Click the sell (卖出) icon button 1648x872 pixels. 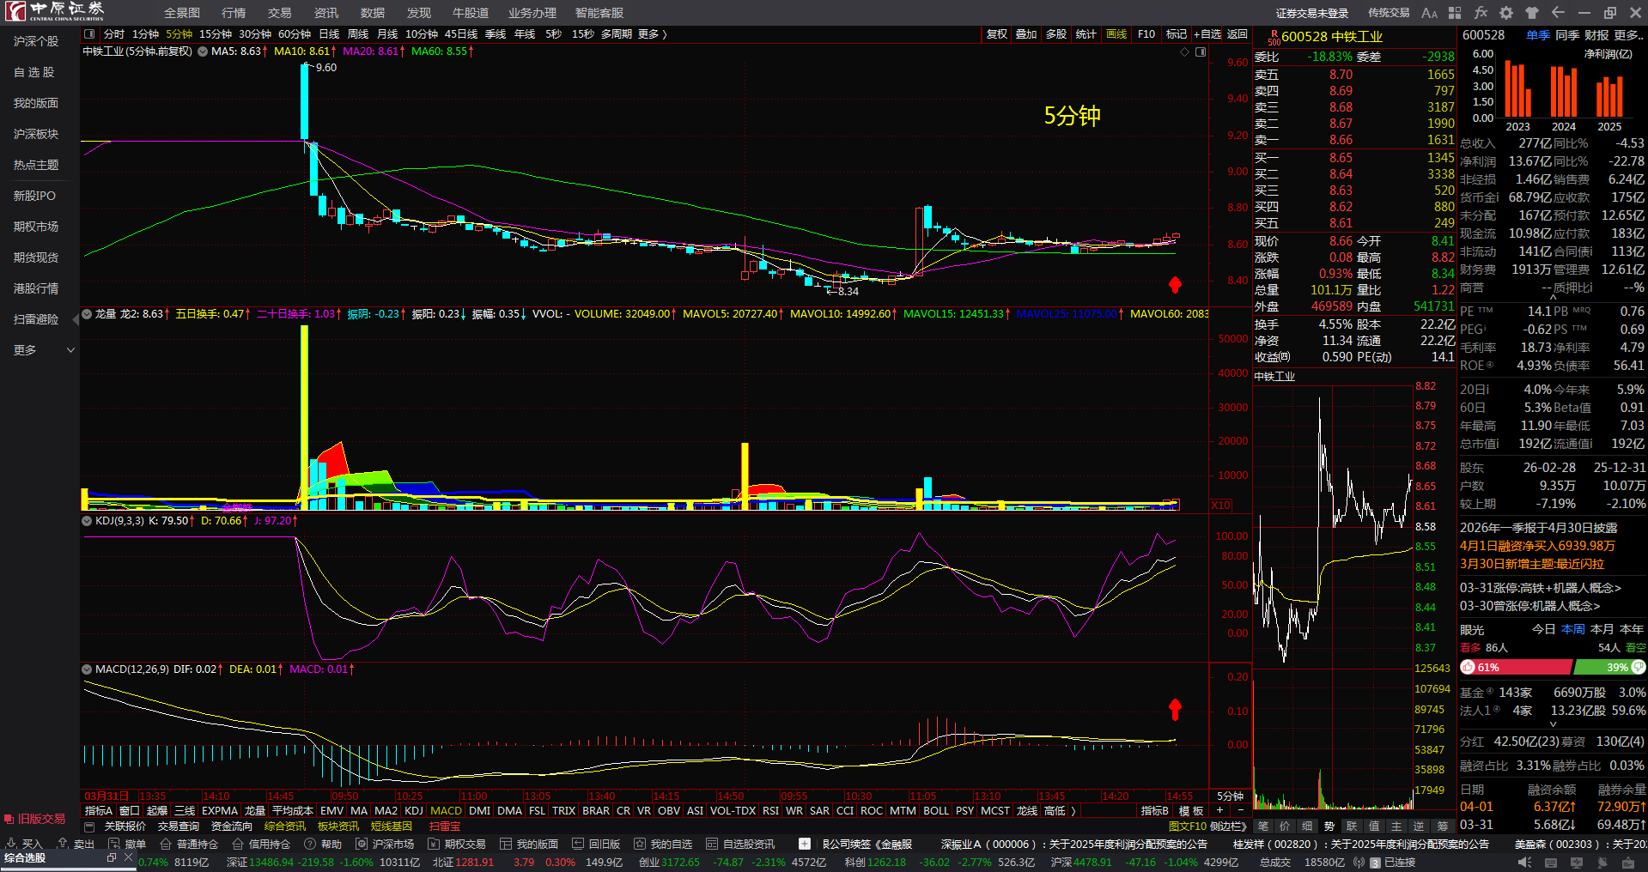tap(76, 844)
